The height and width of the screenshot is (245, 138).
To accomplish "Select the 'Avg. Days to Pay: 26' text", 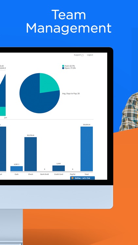I will (x=71, y=93).
